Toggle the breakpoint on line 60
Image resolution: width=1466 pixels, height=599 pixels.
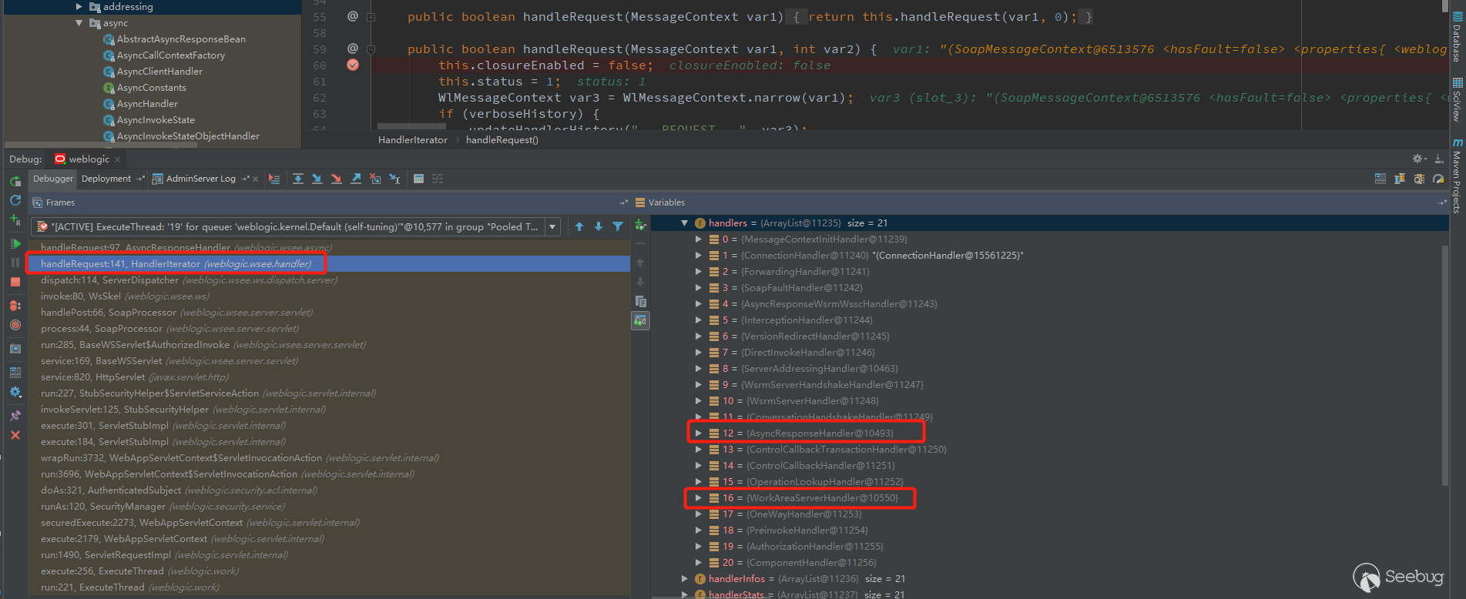pos(353,65)
